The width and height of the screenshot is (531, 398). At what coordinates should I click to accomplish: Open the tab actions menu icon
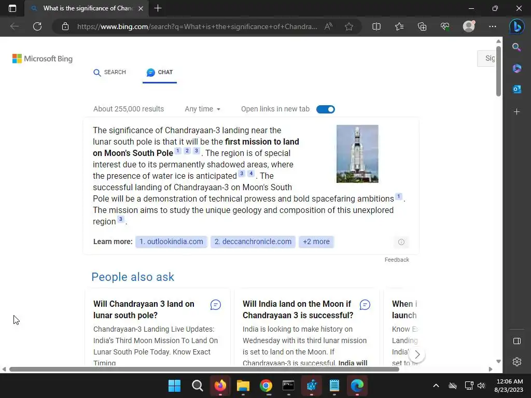12,8
